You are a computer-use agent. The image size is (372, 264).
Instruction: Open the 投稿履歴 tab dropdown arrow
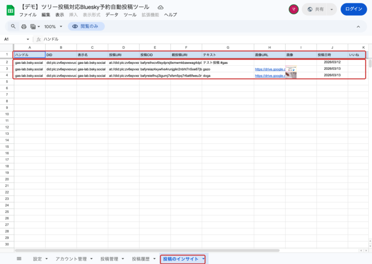(154, 259)
